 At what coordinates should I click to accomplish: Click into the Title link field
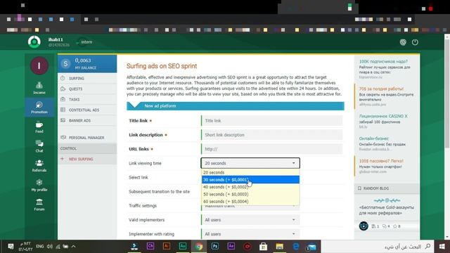pyautogui.click(x=272, y=121)
